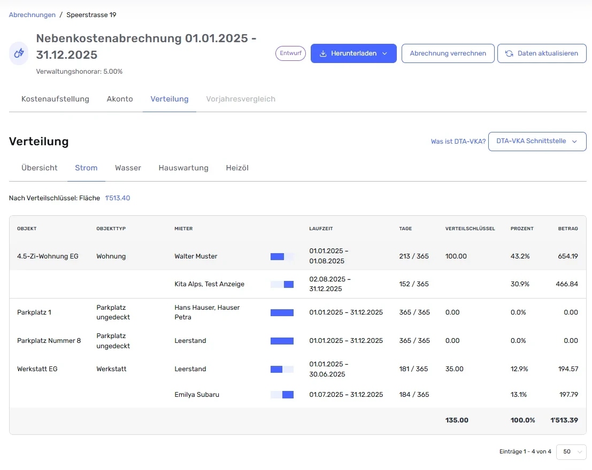The width and height of the screenshot is (592, 470).
Task: Click the download arrow icon in Herunterladen
Action: [323, 53]
